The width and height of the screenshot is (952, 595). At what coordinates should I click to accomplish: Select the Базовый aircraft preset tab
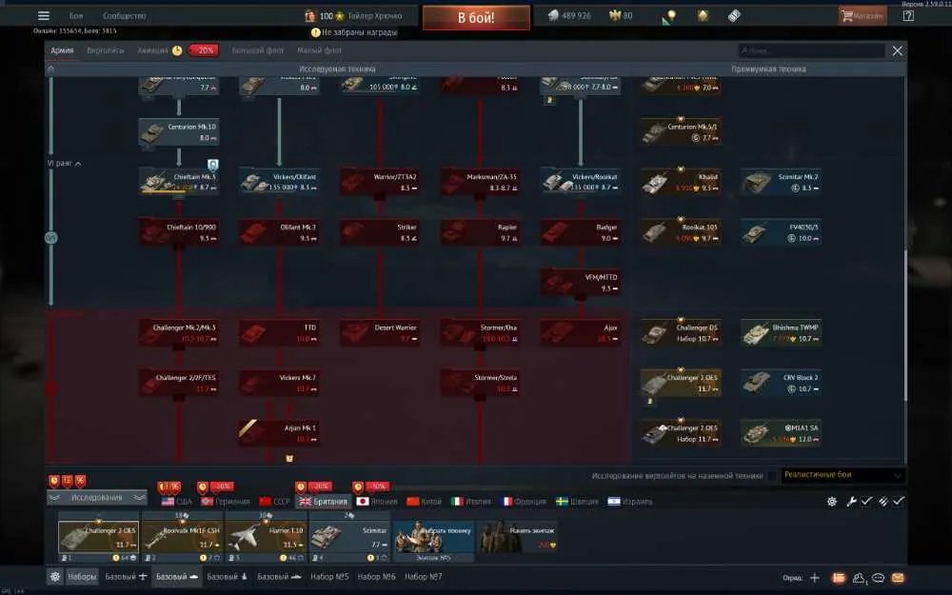(x=127, y=577)
